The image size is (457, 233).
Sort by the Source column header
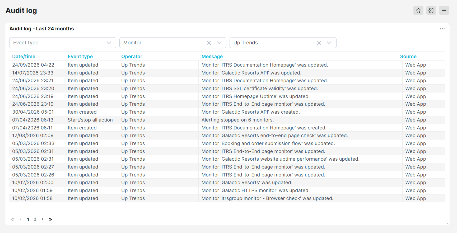[x=408, y=57]
